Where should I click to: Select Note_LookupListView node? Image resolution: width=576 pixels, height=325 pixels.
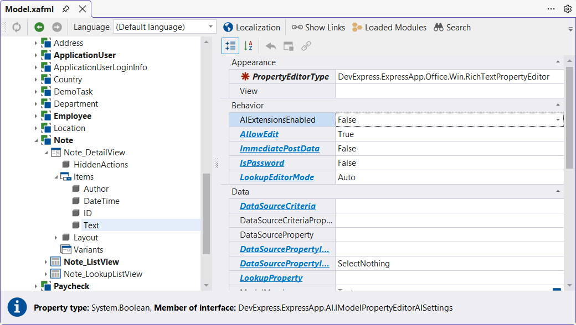(x=103, y=274)
